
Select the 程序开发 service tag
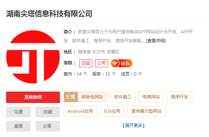180,97
